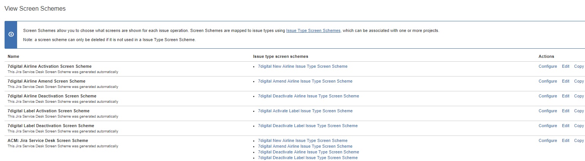585x161 pixels.
Task: Open 7digital Activate Label Issue Type Screen Scheme
Action: point(305,111)
